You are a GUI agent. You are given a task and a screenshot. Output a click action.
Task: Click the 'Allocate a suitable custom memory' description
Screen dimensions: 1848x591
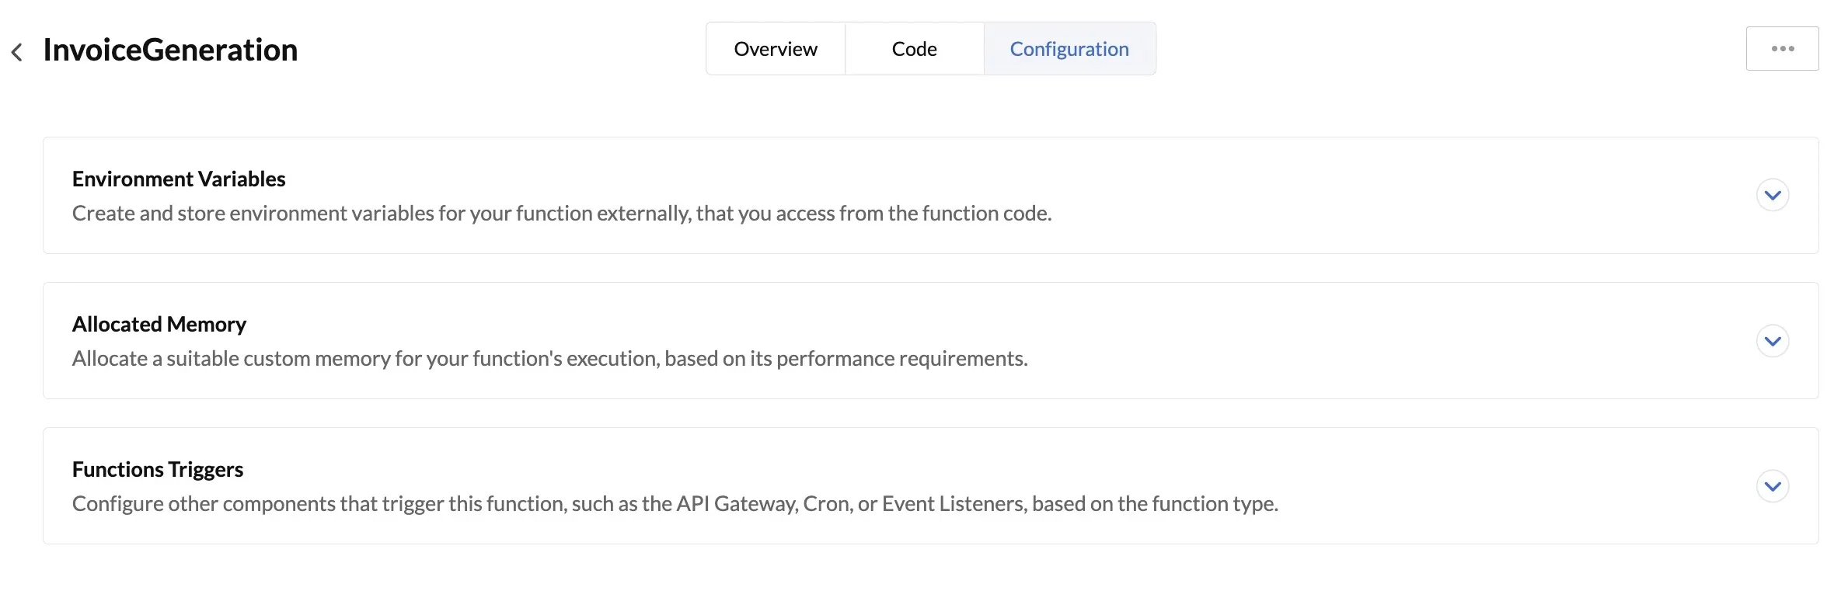[550, 358]
